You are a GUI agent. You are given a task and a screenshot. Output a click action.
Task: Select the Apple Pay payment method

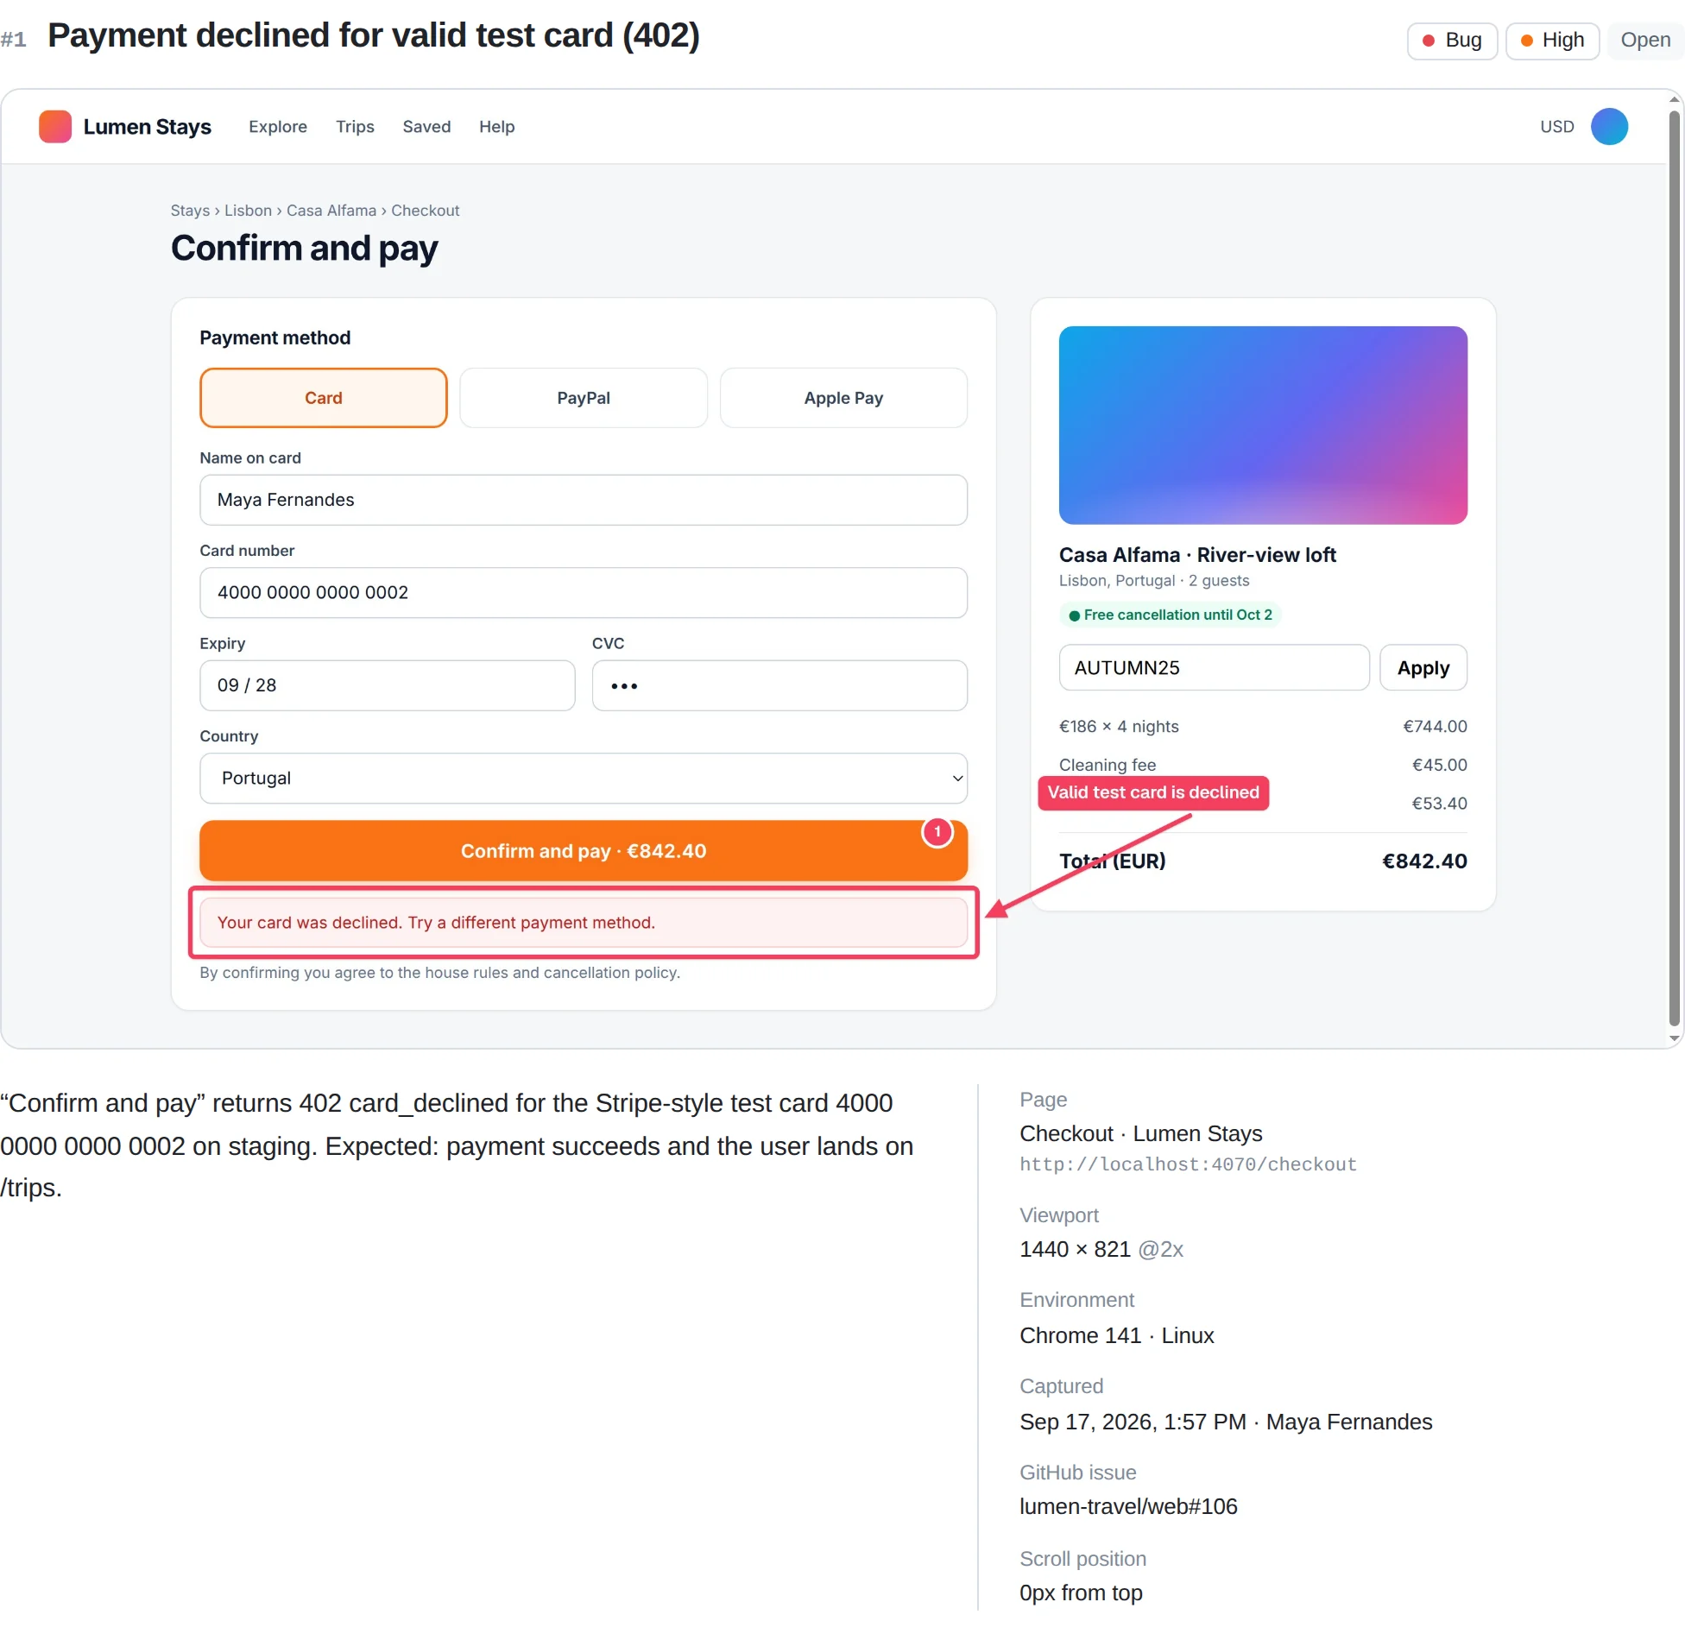point(843,398)
